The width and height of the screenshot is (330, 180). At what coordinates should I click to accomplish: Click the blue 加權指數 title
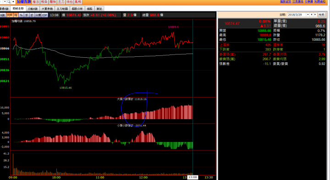click(x=24, y=2)
